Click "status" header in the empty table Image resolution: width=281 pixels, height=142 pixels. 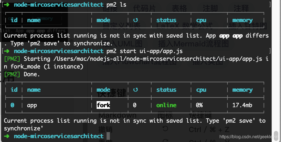click(x=166, y=20)
